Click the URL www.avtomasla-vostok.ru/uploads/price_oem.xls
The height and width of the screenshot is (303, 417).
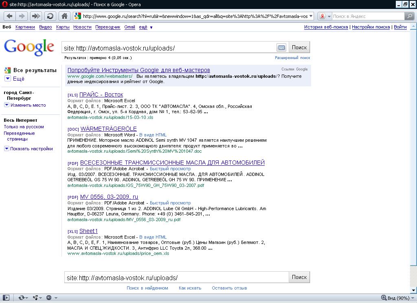pyautogui.click(x=119, y=254)
